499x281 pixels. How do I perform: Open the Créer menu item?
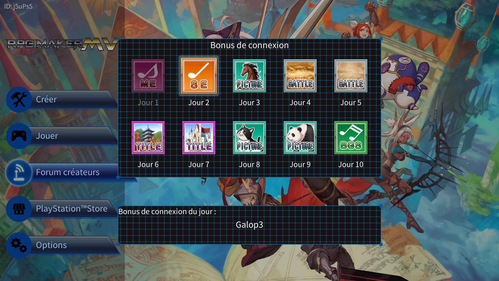click(x=62, y=99)
